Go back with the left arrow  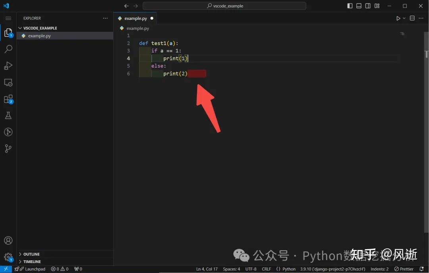pyautogui.click(x=126, y=6)
